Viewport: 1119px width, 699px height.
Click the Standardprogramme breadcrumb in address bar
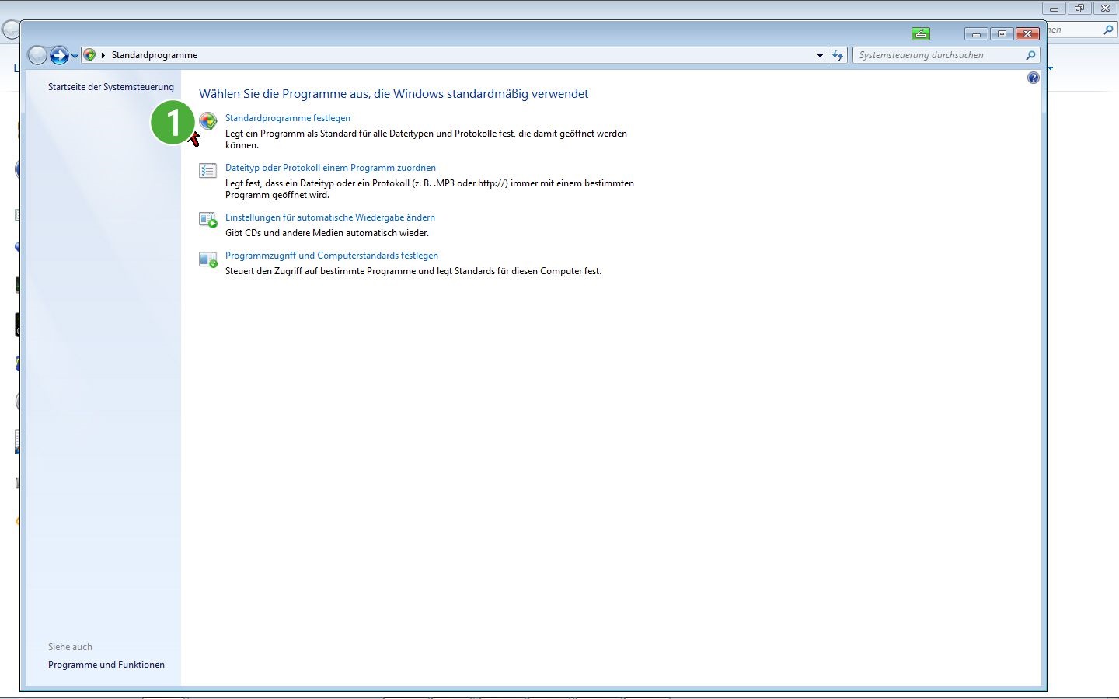point(155,55)
